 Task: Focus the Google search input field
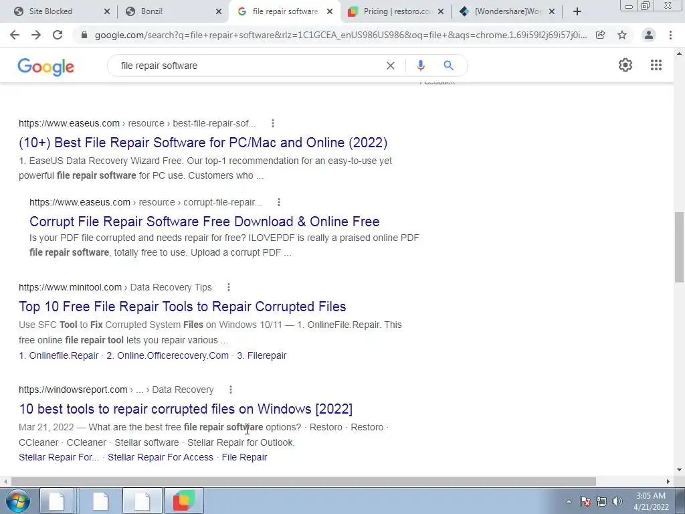tap(249, 66)
